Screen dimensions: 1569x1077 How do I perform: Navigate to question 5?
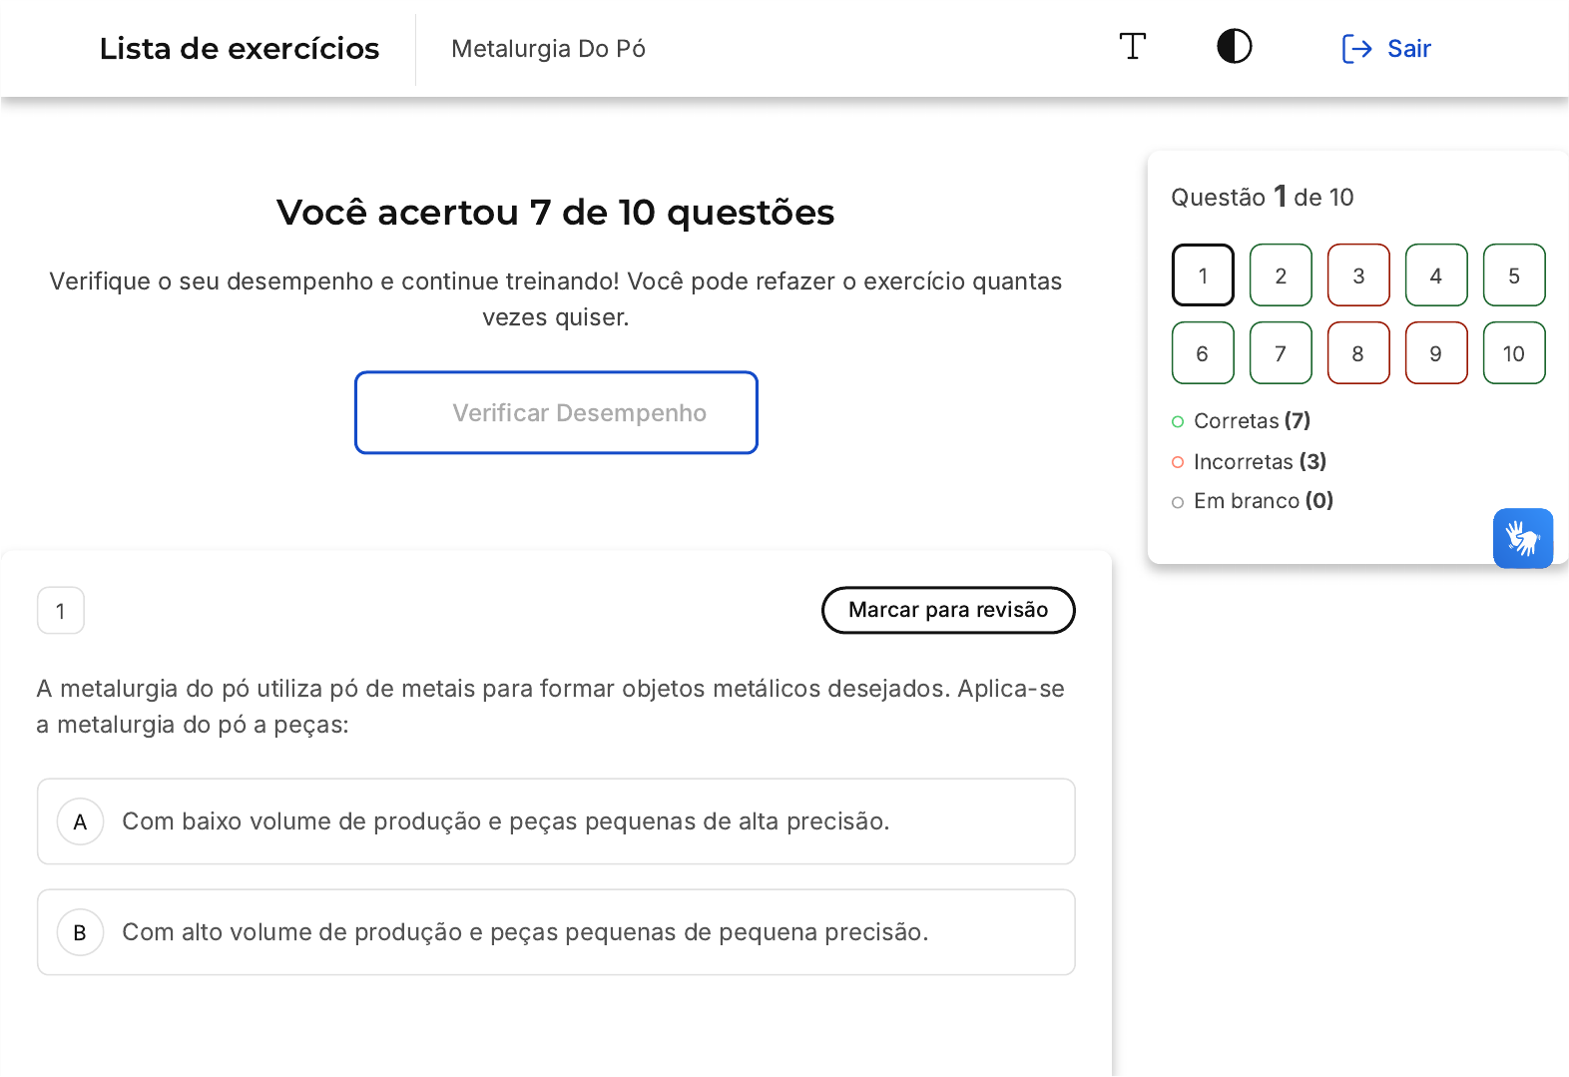(x=1513, y=275)
